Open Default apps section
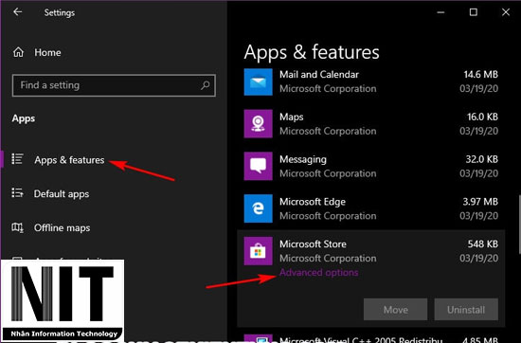 (x=62, y=194)
